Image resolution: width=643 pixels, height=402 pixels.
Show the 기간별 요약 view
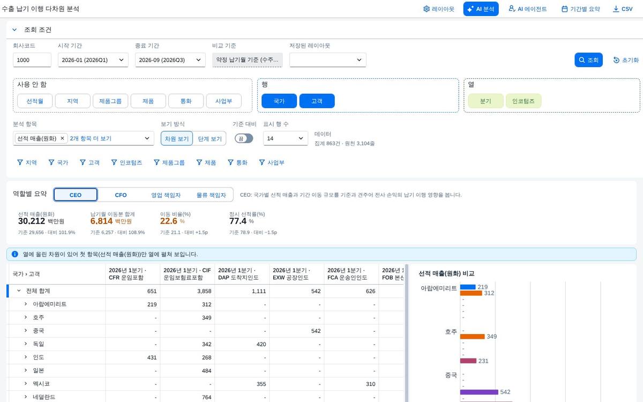(x=580, y=9)
